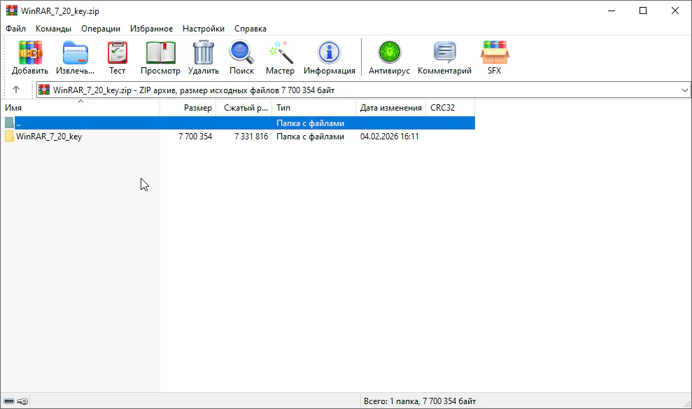
Task: Select the WinRAR_7_20_key folder
Action: [49, 137]
